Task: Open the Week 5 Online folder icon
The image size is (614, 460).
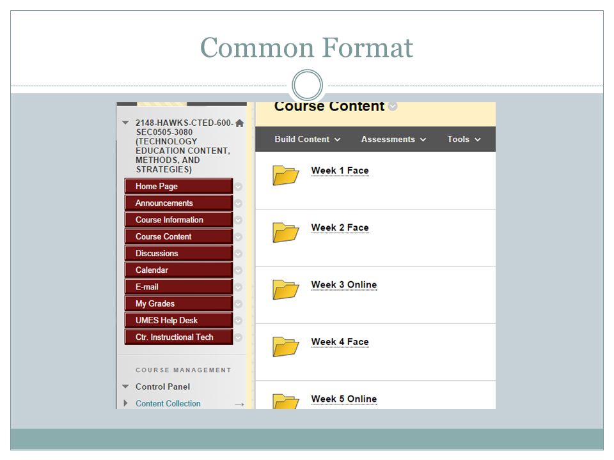Action: [x=285, y=401]
